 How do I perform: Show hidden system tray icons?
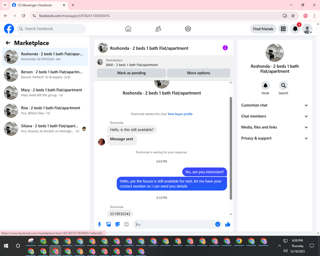click(279, 246)
